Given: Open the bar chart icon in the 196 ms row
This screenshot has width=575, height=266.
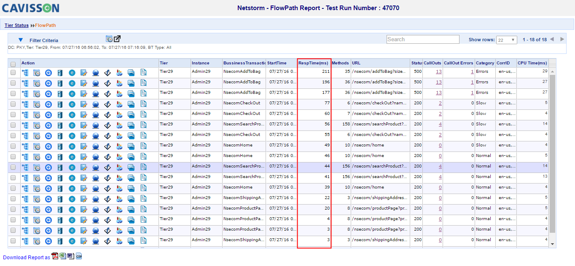Looking at the screenshot, I should coord(119,83).
